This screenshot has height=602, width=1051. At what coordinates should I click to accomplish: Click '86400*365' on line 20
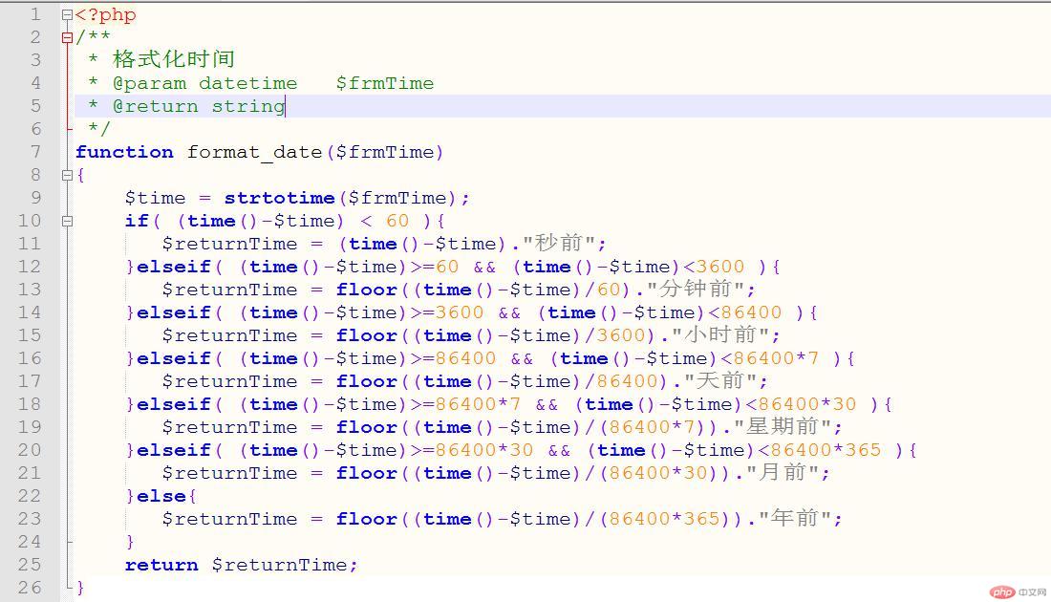click(x=826, y=450)
